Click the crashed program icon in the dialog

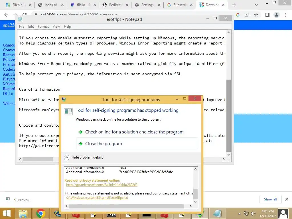point(68,111)
